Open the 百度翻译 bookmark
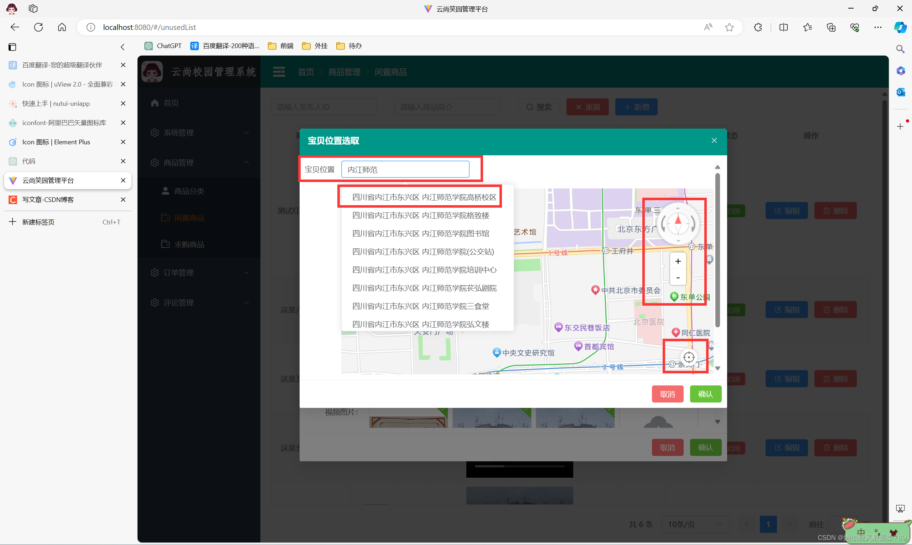Screen dimensions: 912x545 pos(225,46)
